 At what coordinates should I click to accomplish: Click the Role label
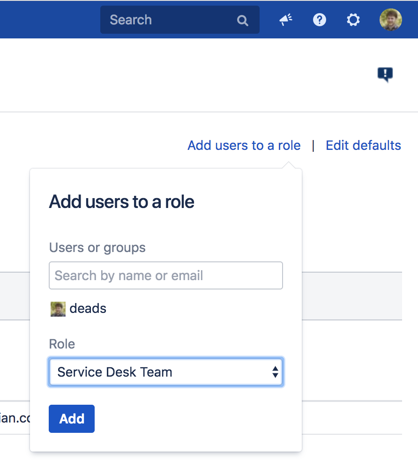pos(62,344)
